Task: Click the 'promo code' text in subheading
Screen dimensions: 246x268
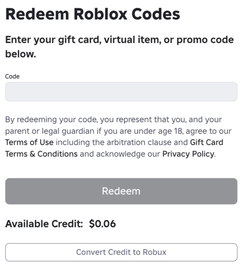Action: point(205,40)
